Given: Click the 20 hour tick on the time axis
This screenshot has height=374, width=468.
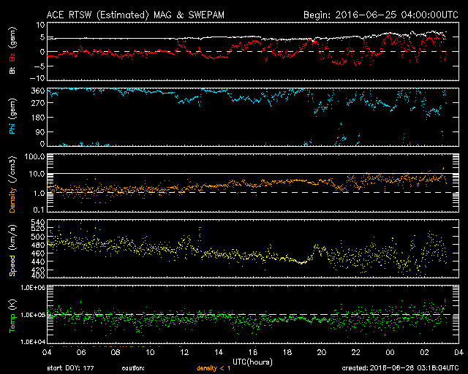Looking at the screenshot, I should [321, 352].
